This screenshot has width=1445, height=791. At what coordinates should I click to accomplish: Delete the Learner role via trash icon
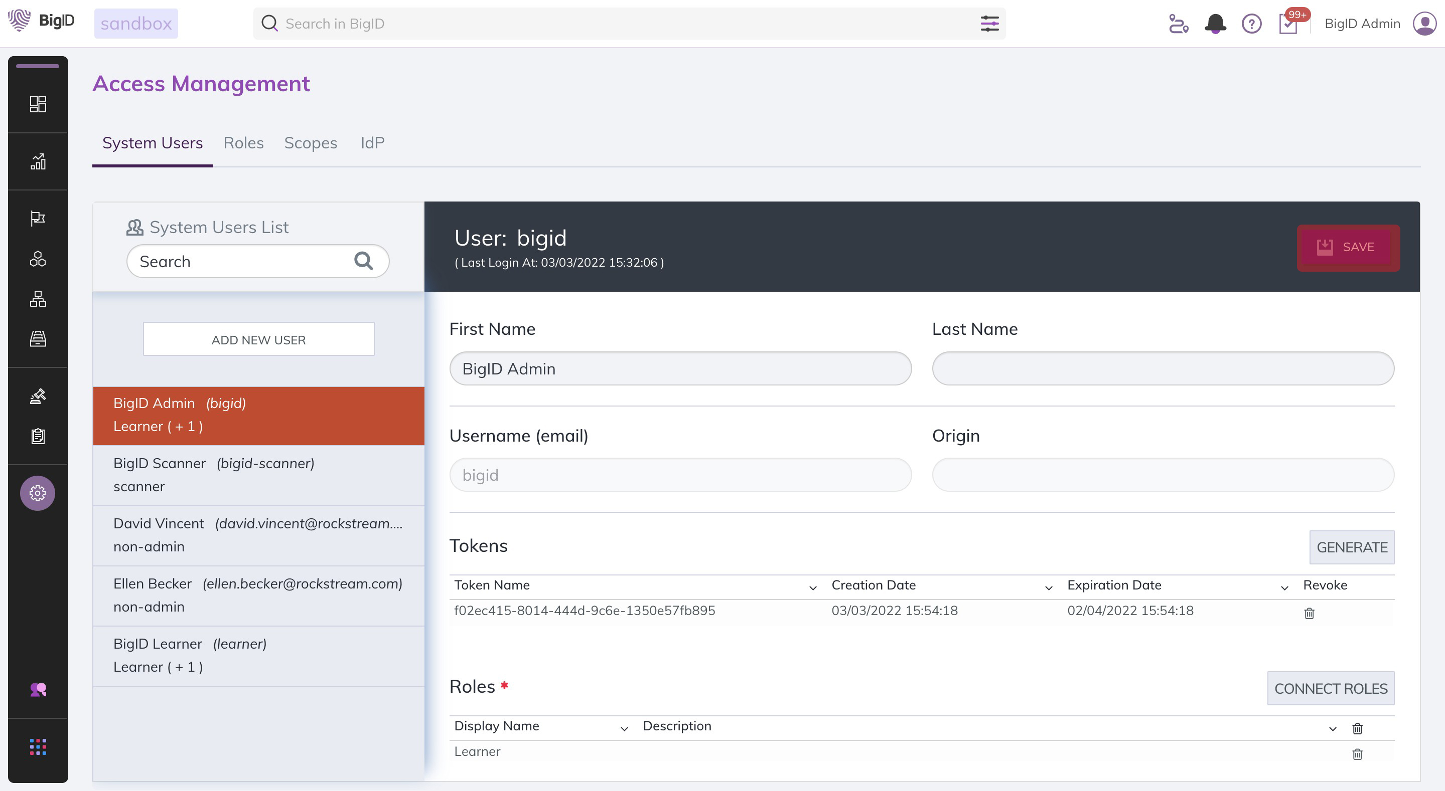[x=1357, y=754]
